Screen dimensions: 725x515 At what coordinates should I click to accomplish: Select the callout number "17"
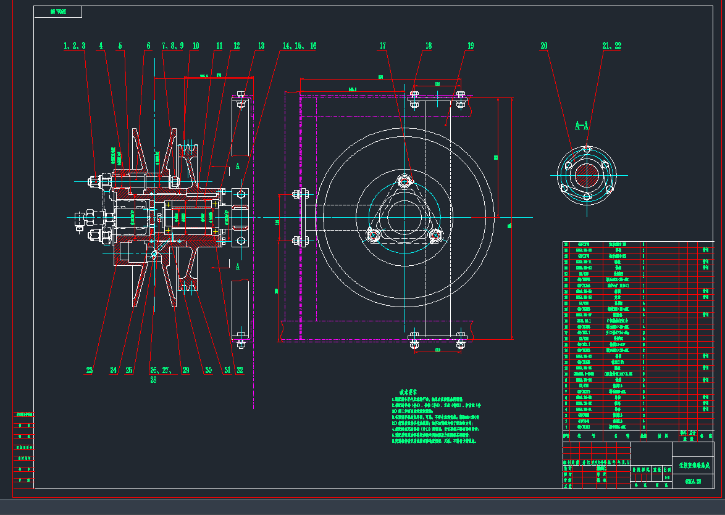point(383,46)
